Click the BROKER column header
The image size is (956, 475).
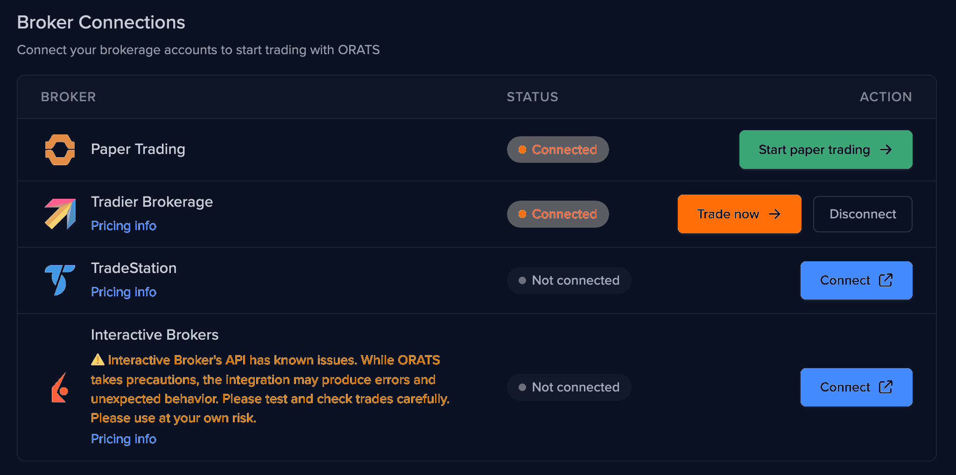(x=68, y=97)
